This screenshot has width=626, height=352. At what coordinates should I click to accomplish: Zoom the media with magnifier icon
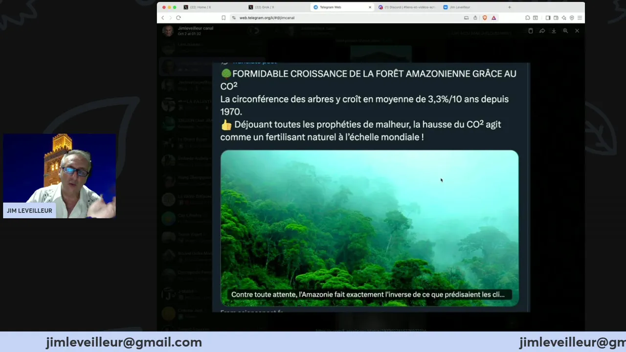565,31
